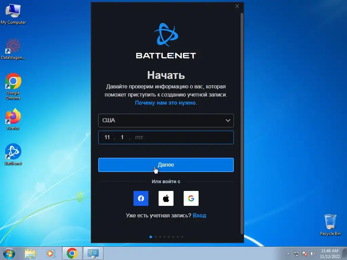The height and width of the screenshot is (260, 347).
Task: Click the Далее button
Action: (166, 165)
